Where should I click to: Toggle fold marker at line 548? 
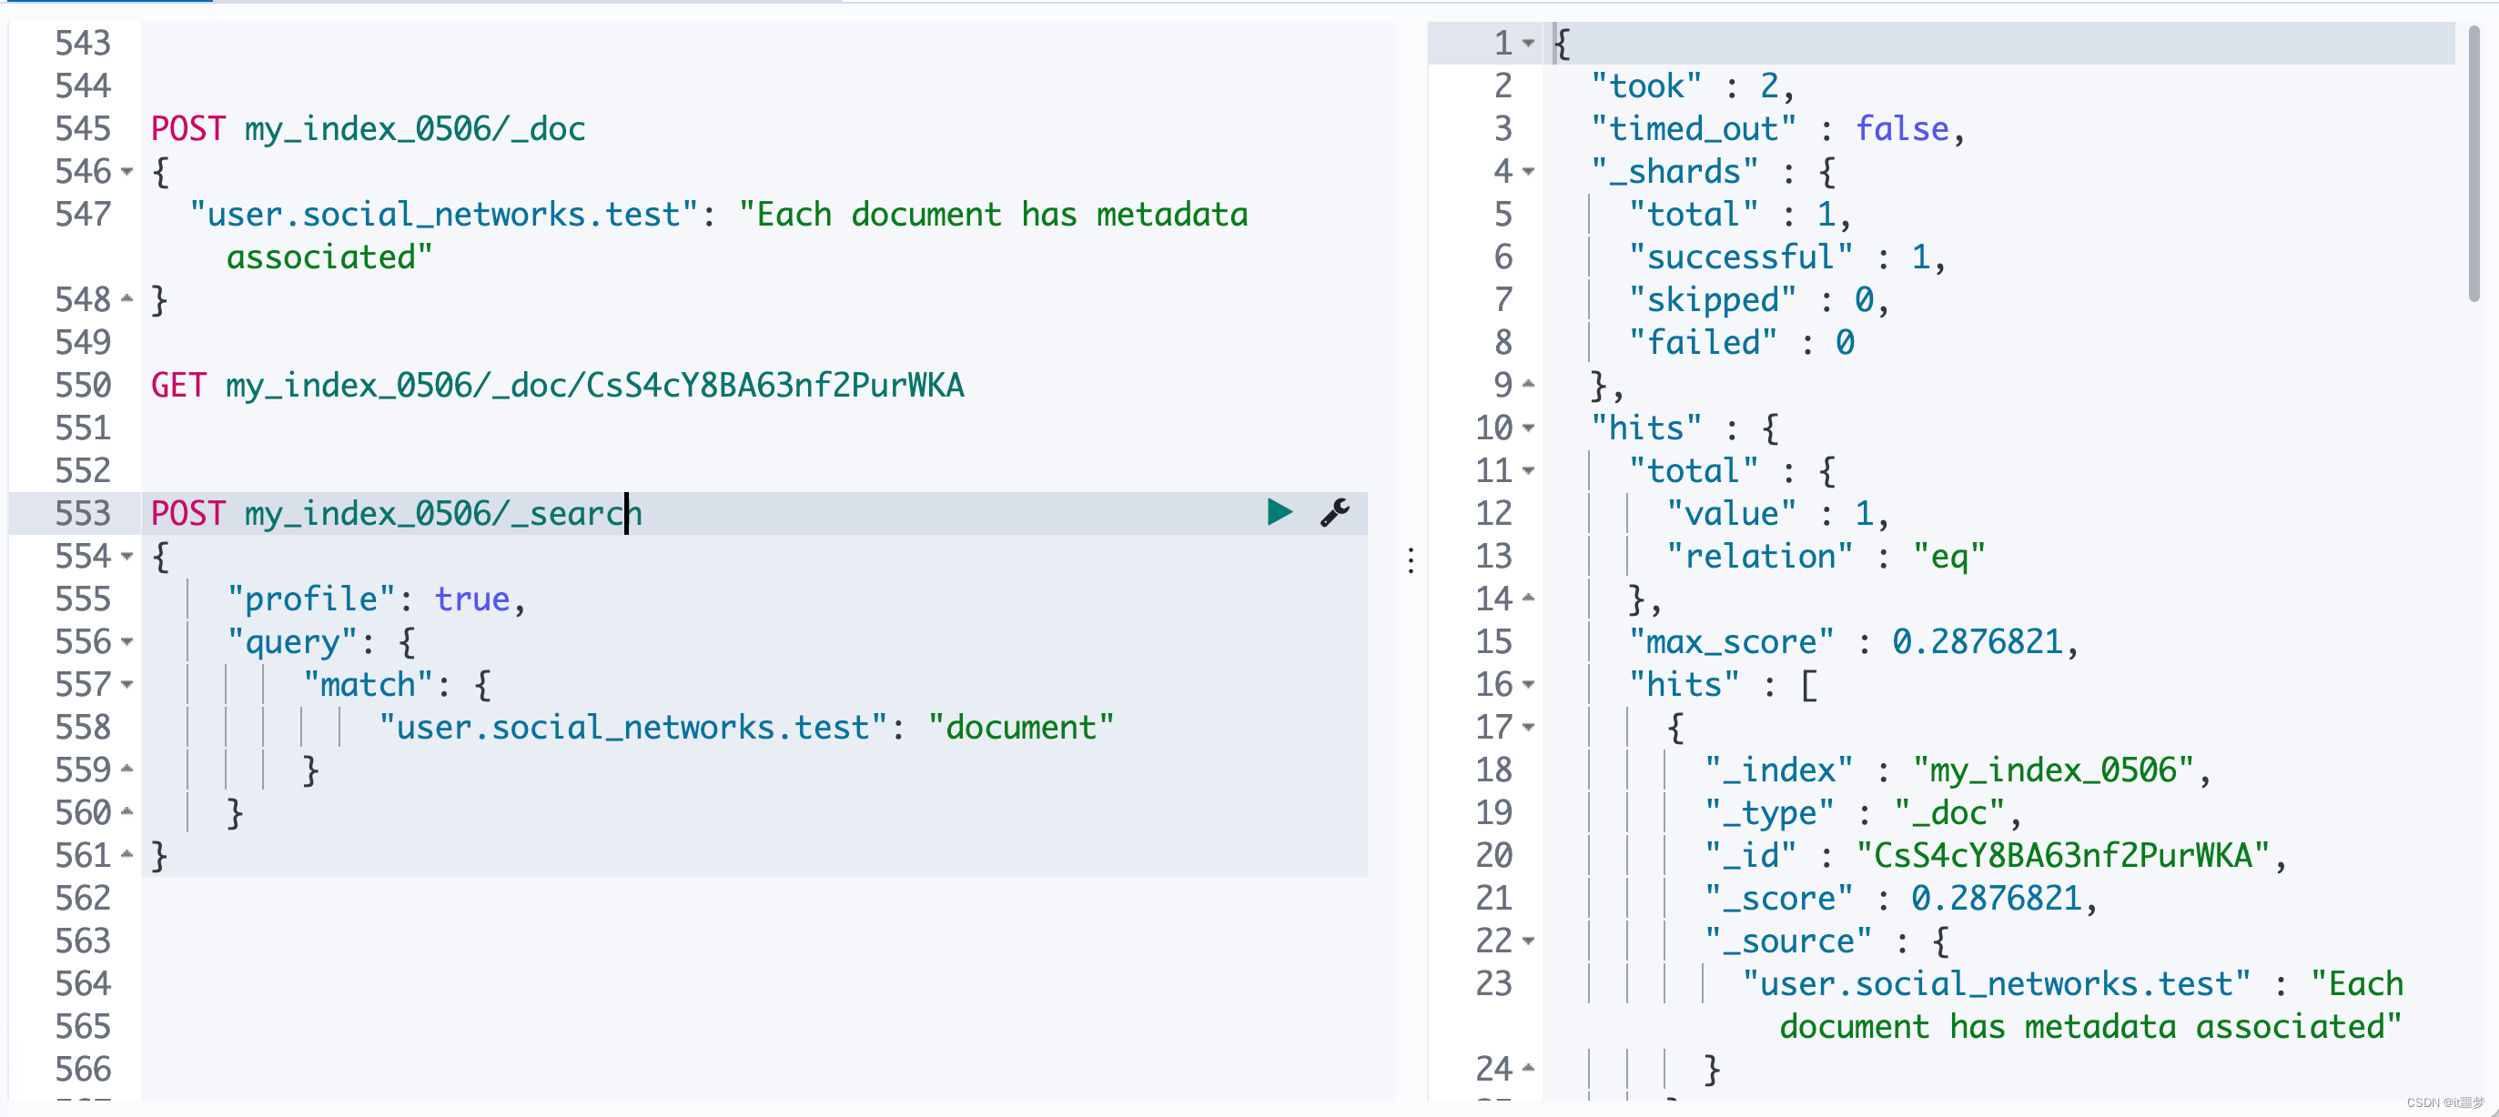click(127, 299)
